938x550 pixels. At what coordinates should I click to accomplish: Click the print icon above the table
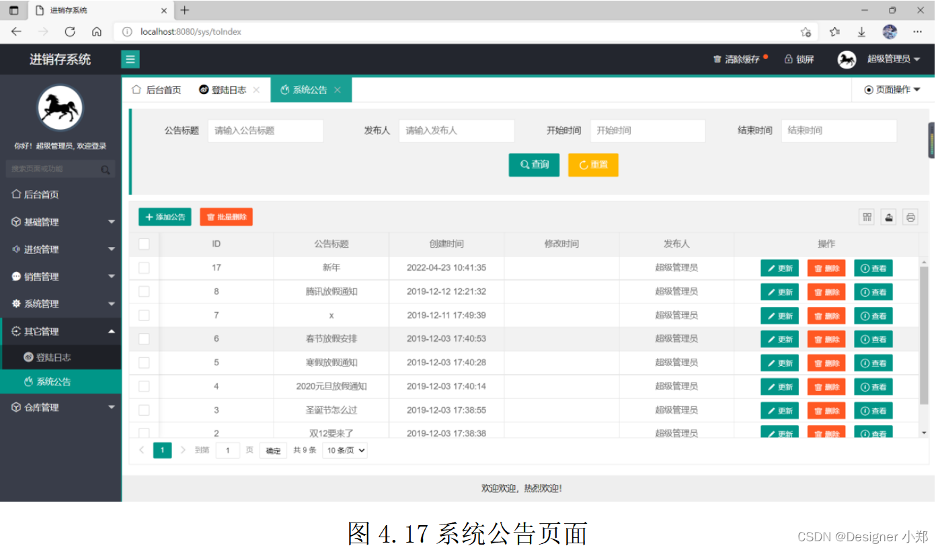910,217
